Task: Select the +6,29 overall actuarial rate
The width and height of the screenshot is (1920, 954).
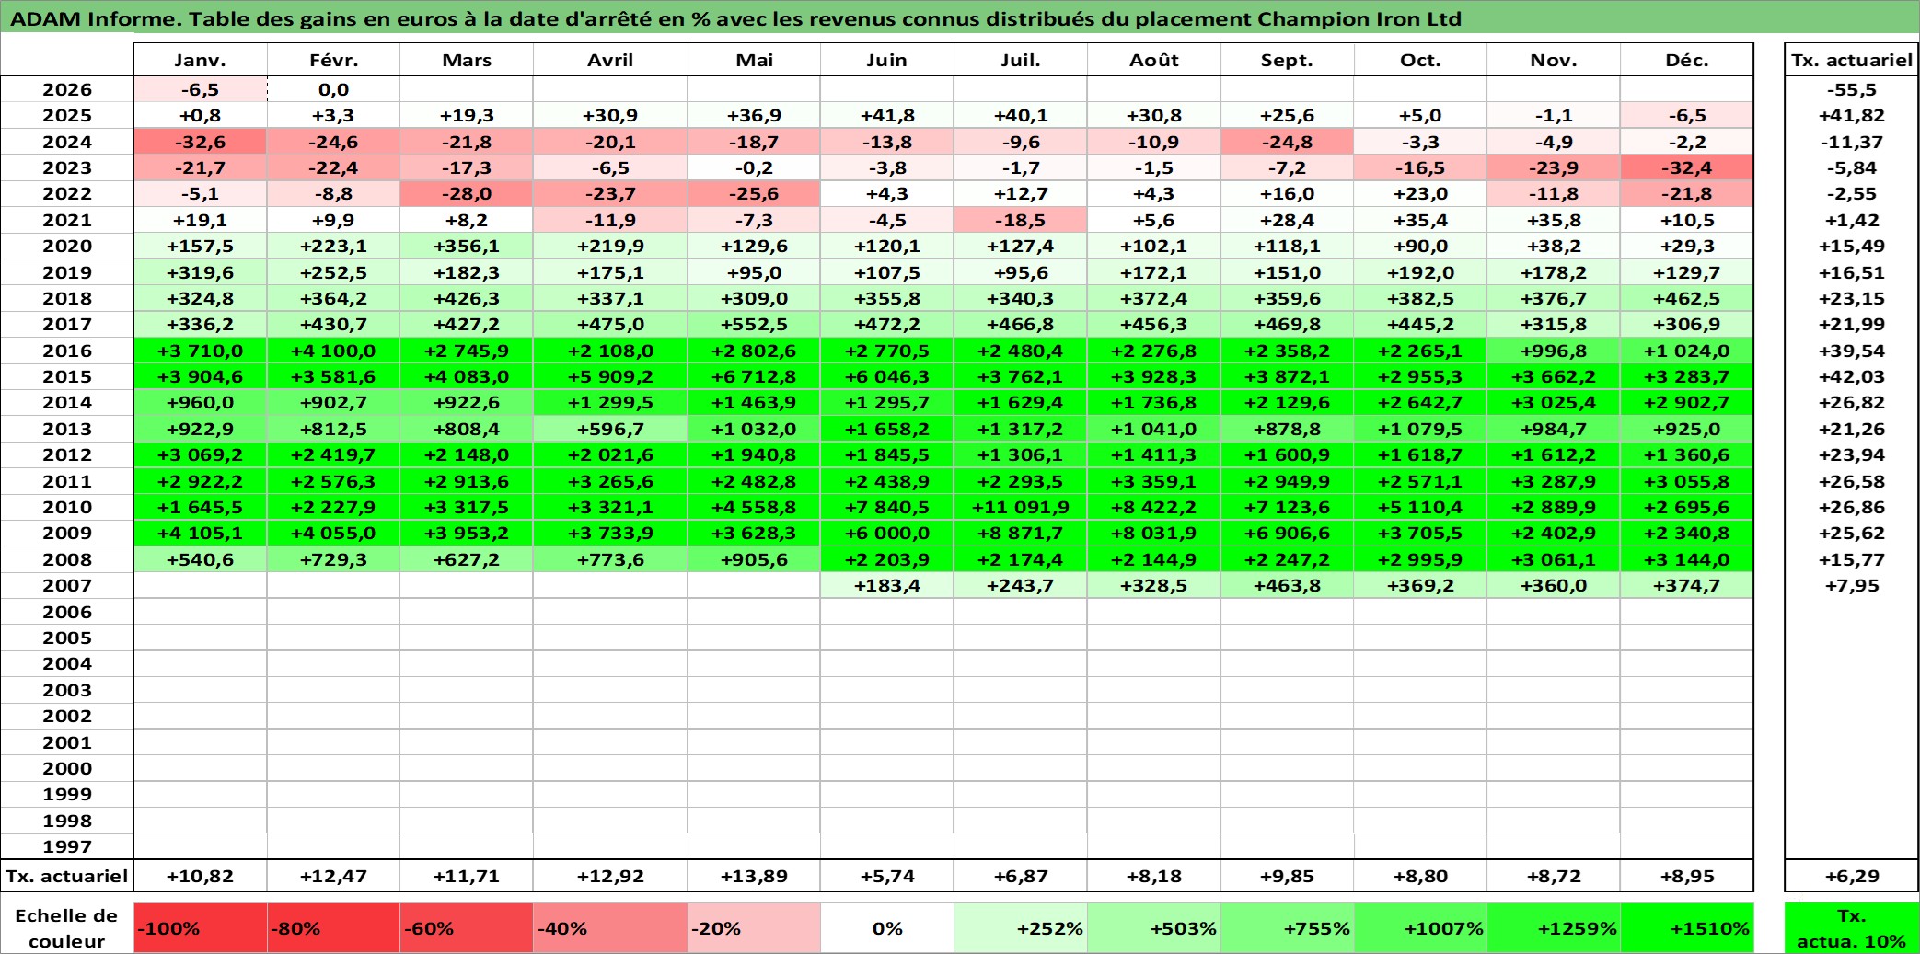Action: pyautogui.click(x=1852, y=876)
